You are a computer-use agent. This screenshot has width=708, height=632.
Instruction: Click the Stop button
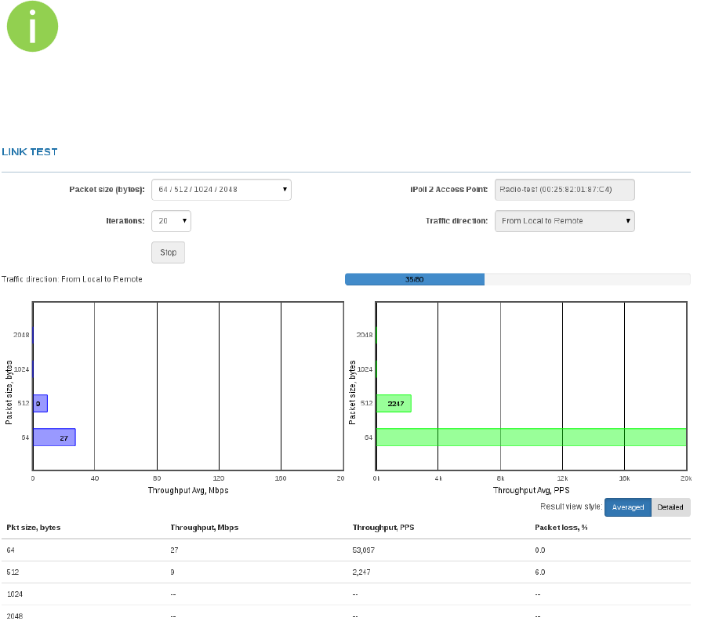click(x=168, y=252)
